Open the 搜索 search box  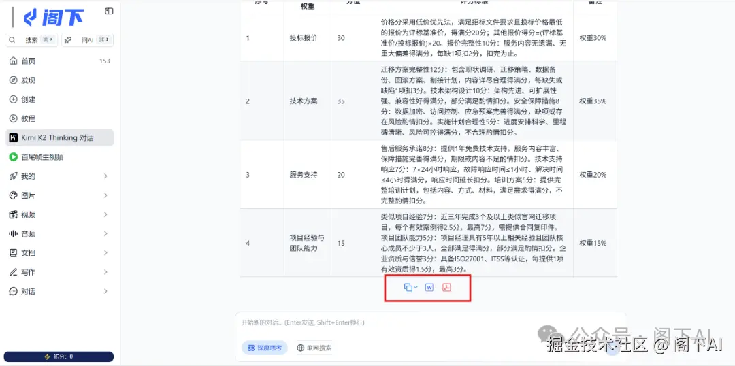pos(32,40)
